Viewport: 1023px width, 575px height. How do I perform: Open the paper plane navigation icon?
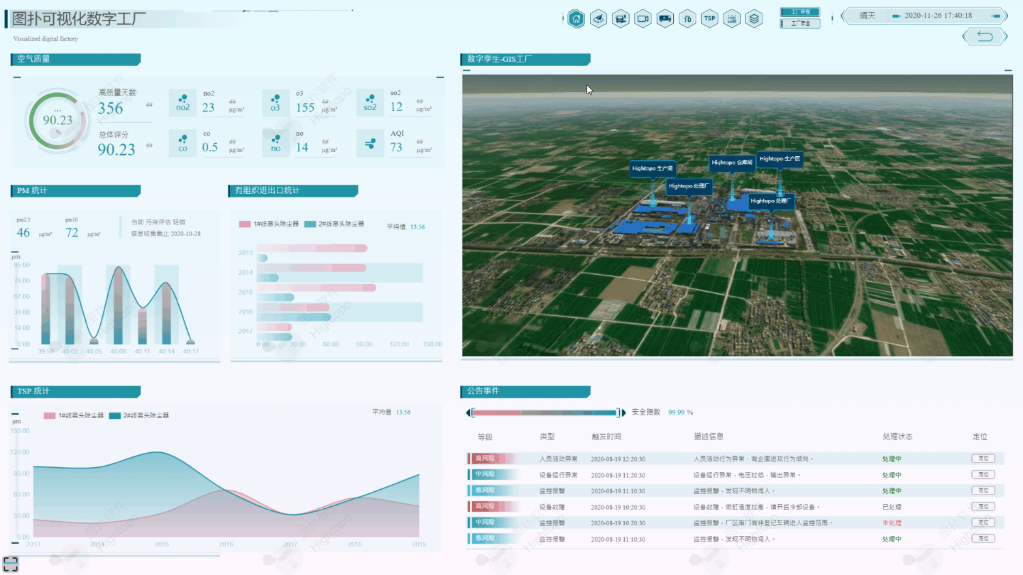(598, 19)
